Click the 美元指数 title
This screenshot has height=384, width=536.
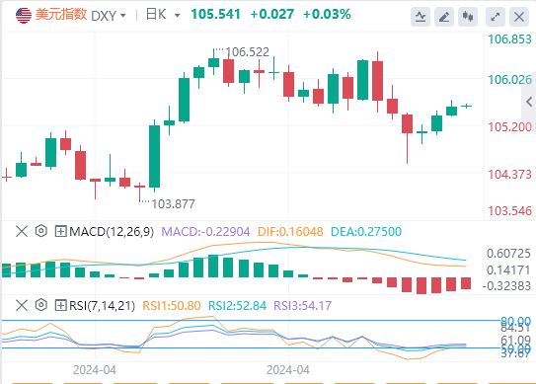[61, 15]
